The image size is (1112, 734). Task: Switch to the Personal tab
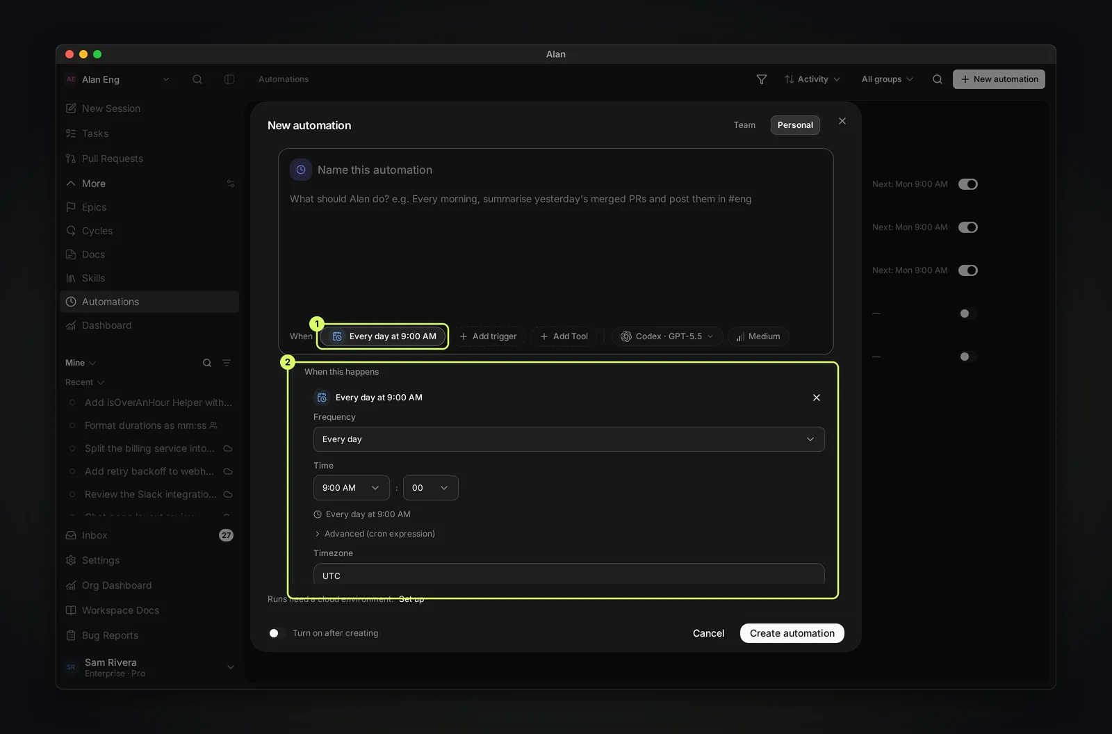coord(795,125)
